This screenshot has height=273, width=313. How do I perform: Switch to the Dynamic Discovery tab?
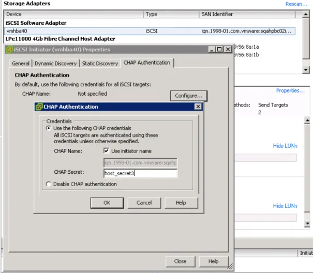pos(56,64)
